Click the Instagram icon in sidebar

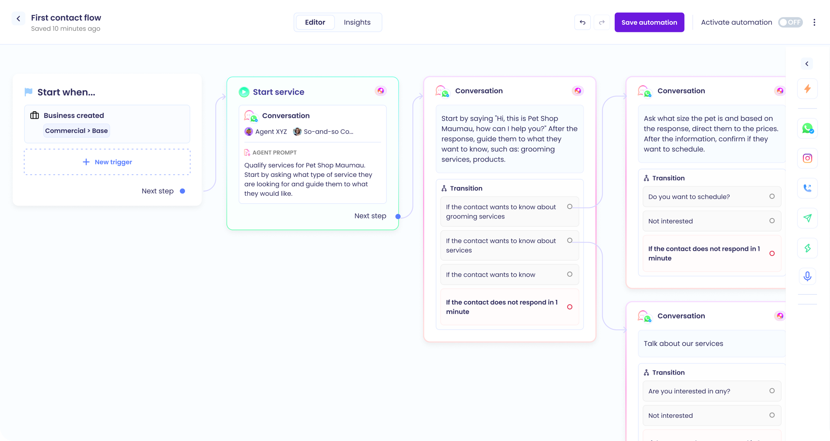coord(807,158)
